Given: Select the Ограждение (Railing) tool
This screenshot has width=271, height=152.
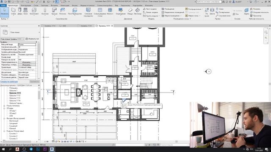Looking at the screenshot, I should [121, 11].
